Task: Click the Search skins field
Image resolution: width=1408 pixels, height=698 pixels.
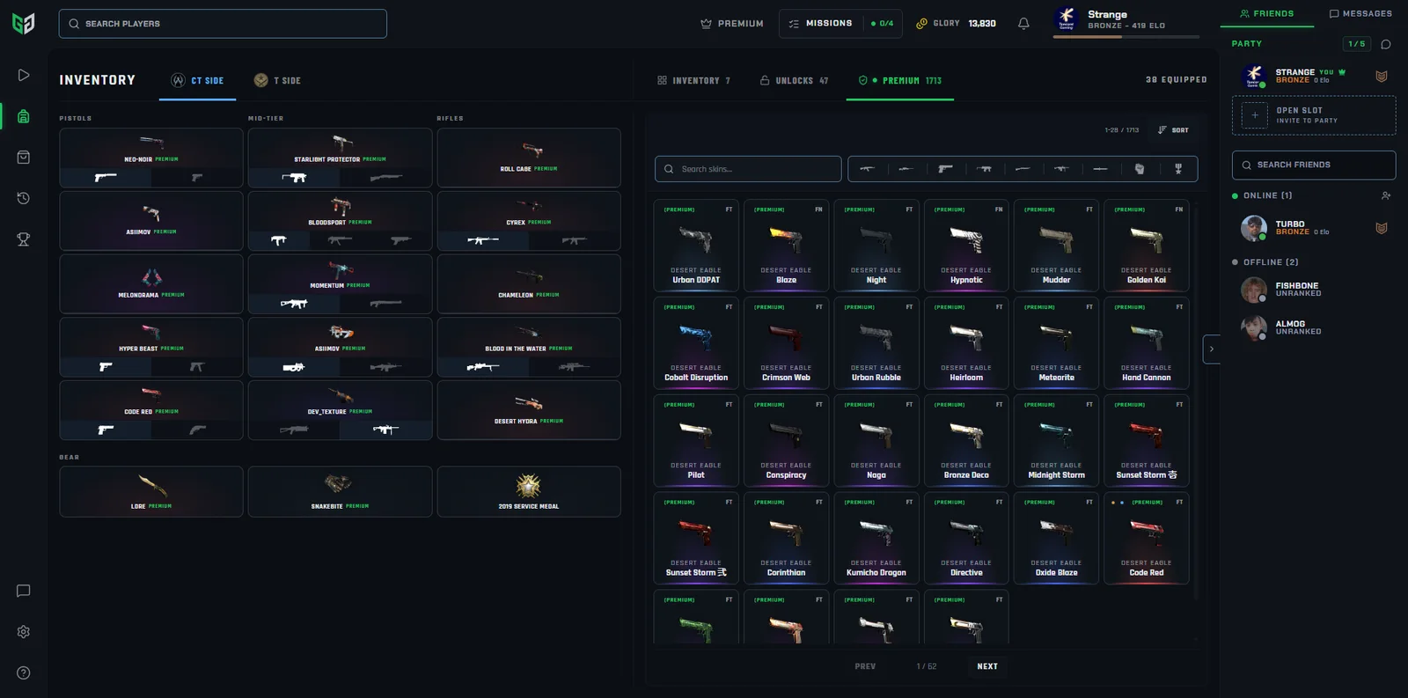Action: (748, 169)
